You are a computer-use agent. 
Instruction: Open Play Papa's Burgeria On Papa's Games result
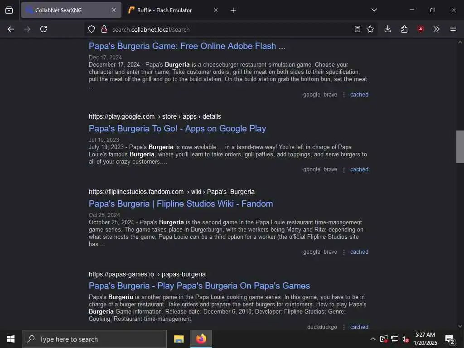pyautogui.click(x=199, y=285)
